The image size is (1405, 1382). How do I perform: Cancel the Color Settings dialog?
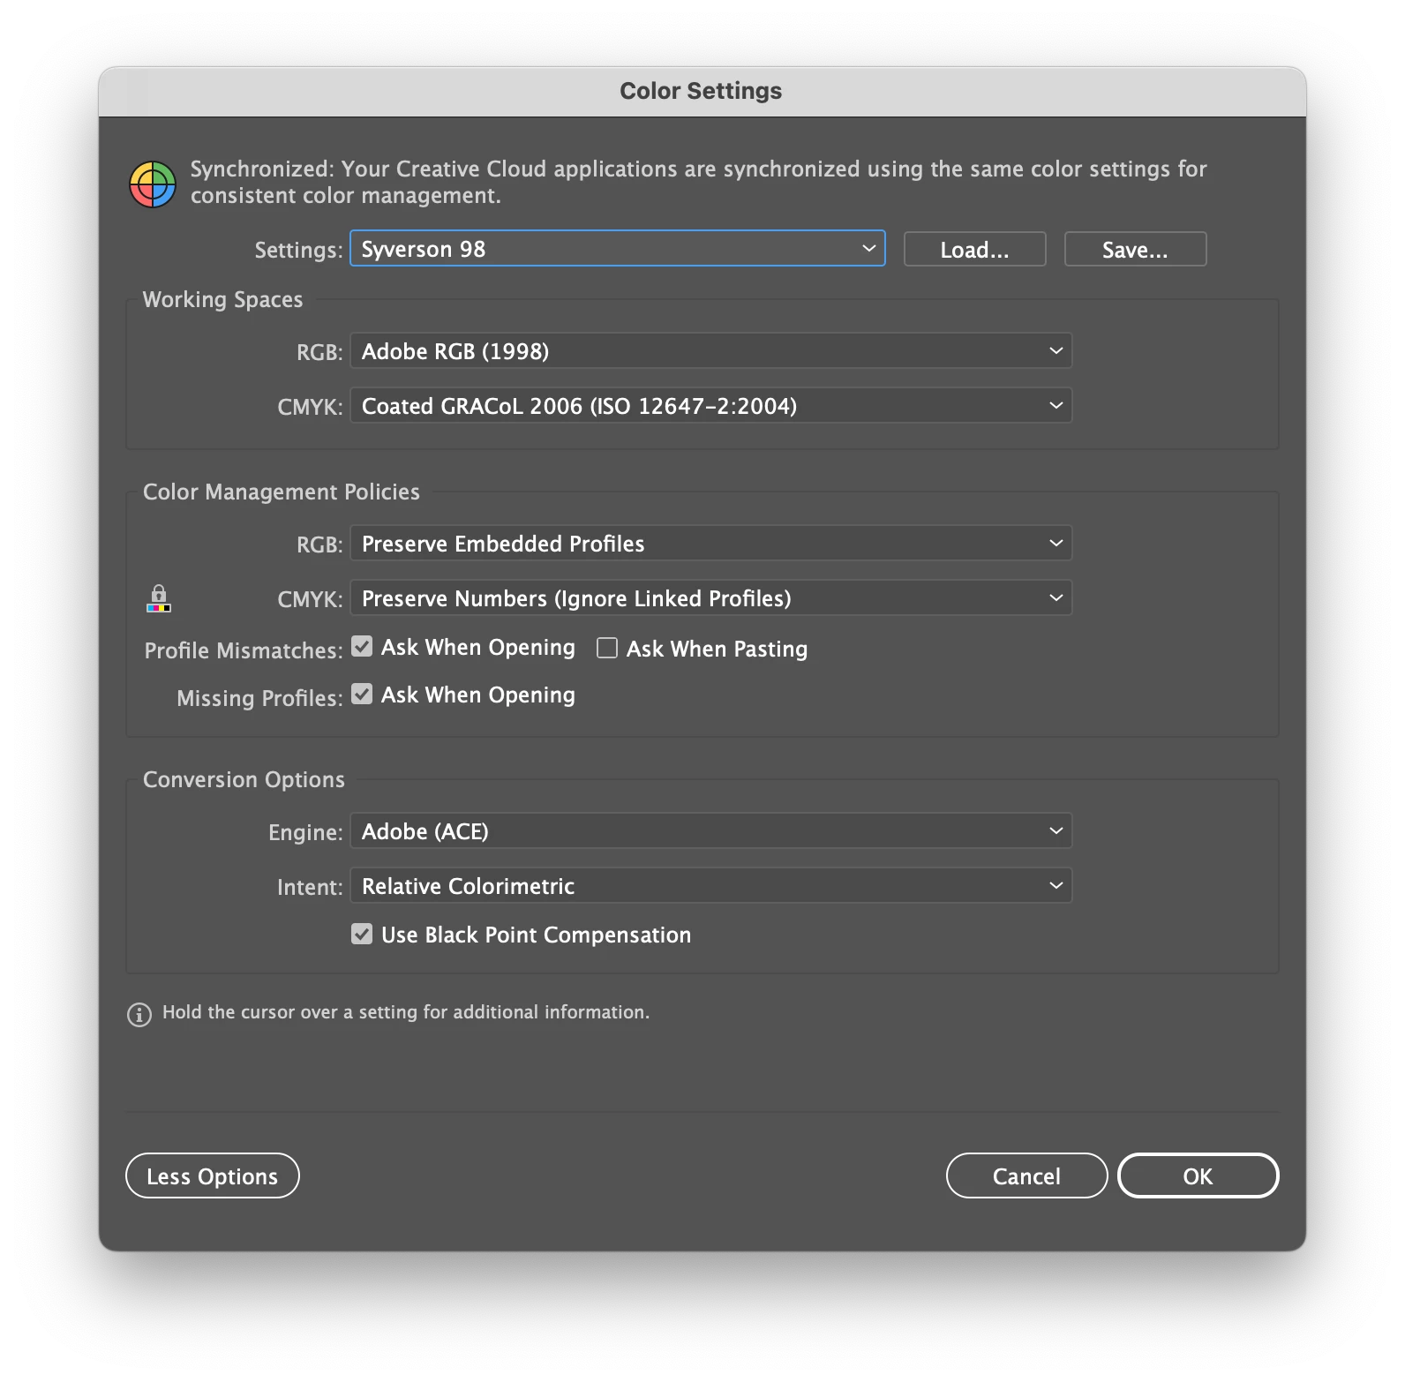[x=1027, y=1176]
